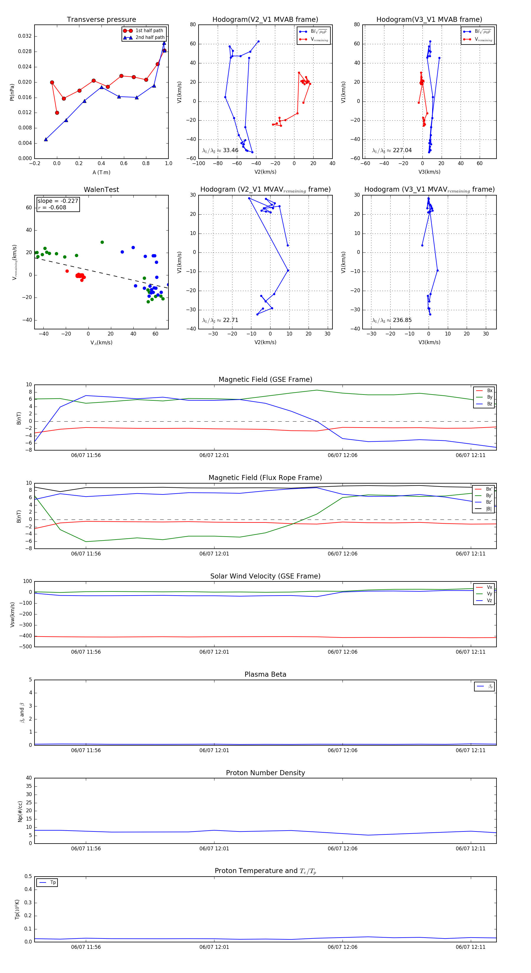Select the "Tp" legend entry
Image resolution: width=531 pixels, height=973 pixels.
[47, 883]
